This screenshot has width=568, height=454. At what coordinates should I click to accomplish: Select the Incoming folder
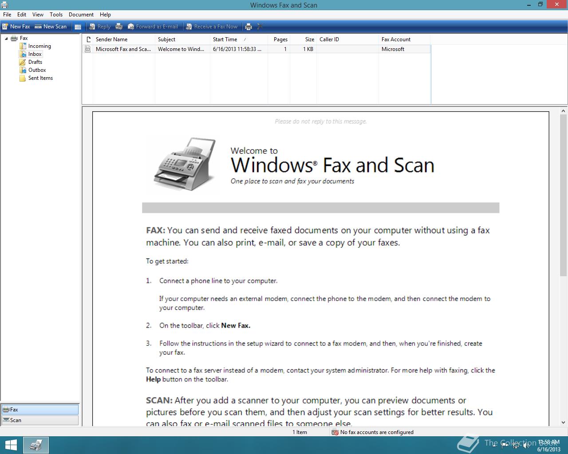(x=39, y=46)
